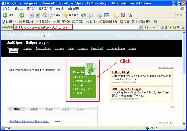187x131 pixels.
Task: Switch to the Related tab
Action: click(x=65, y=109)
